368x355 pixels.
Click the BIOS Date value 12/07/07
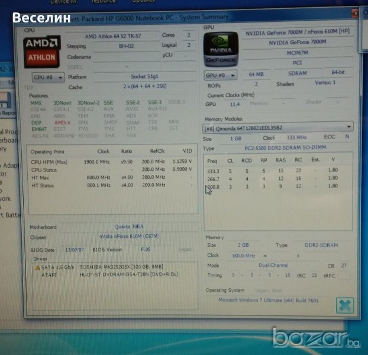74,250
